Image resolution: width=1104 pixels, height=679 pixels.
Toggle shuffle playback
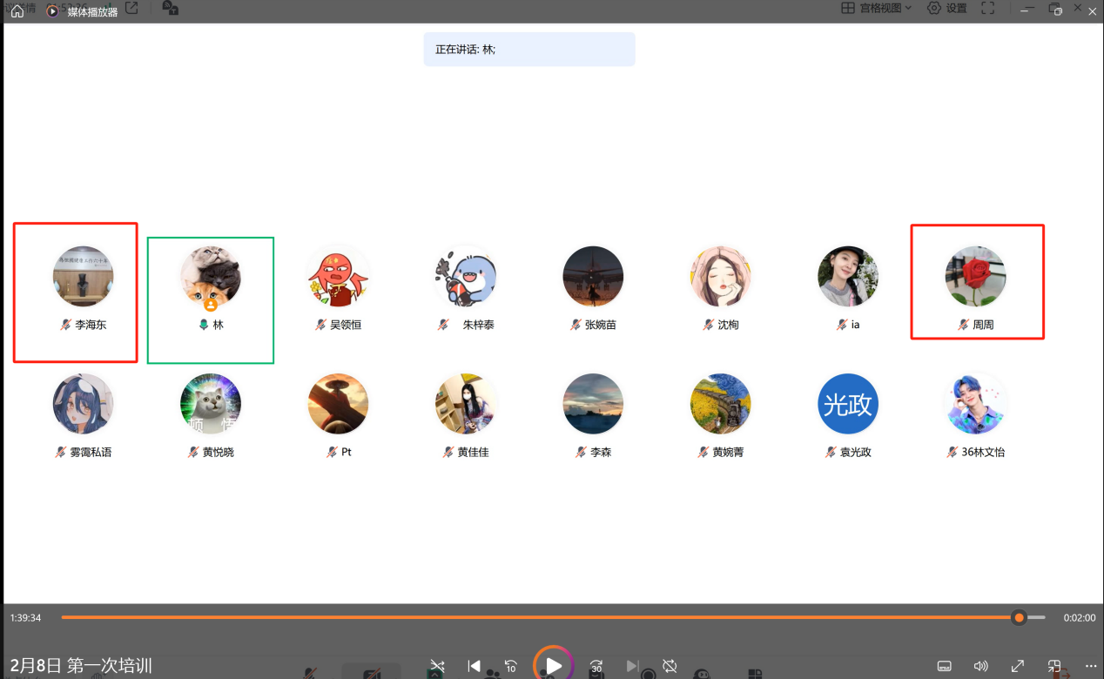point(437,666)
